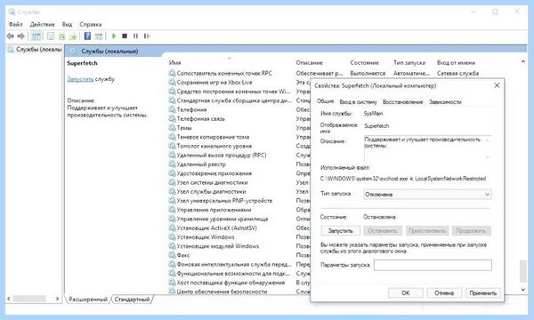Sort by the Имя column header
534x320 pixels.
[x=174, y=62]
